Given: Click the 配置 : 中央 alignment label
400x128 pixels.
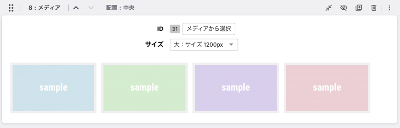Looking at the screenshot, I should tap(120, 8).
